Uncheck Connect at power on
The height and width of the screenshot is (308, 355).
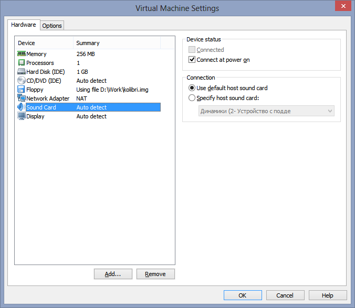click(192, 60)
